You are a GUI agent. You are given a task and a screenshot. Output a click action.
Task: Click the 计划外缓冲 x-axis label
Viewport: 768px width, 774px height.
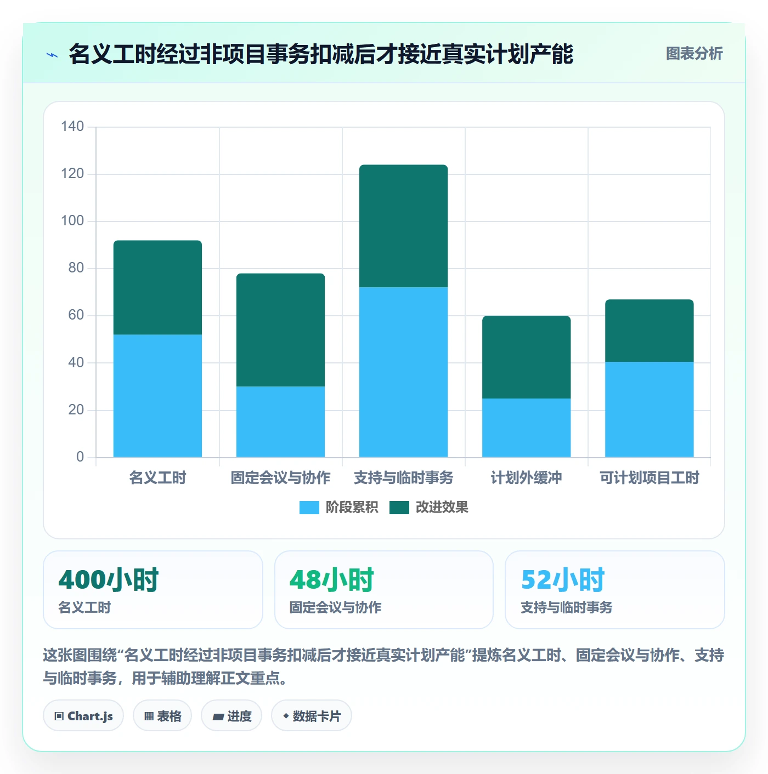tap(526, 478)
